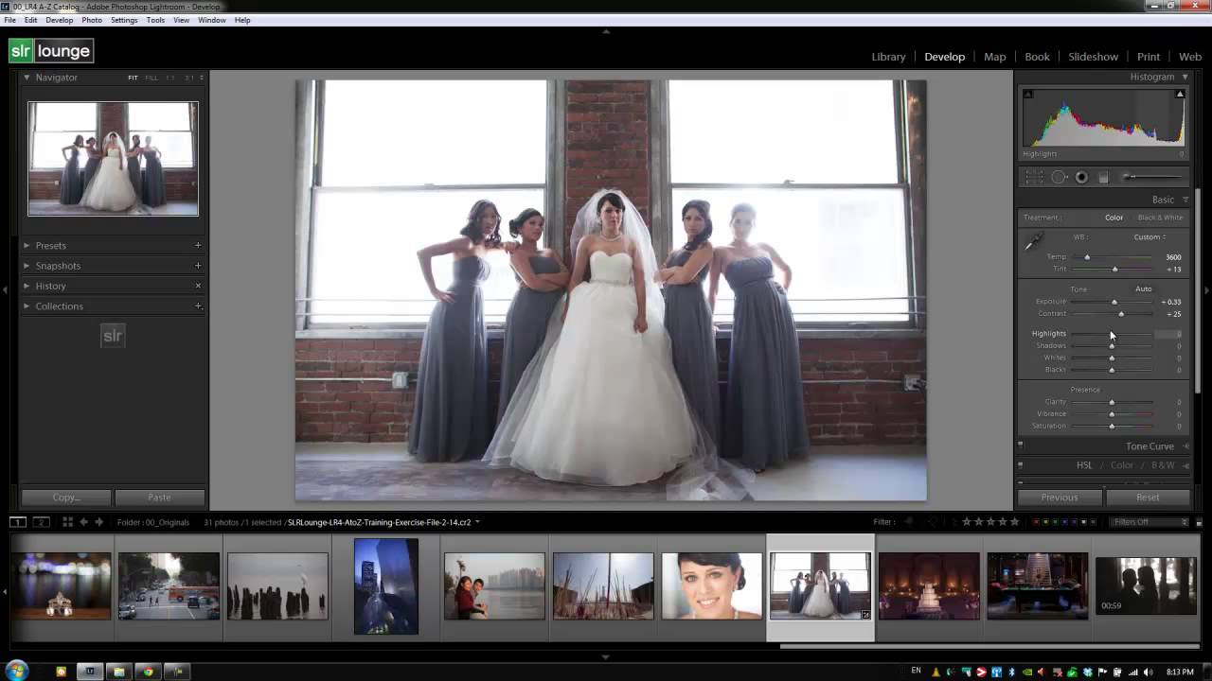Collapse the Basic panel
The image size is (1212, 681).
pyautogui.click(x=1185, y=200)
